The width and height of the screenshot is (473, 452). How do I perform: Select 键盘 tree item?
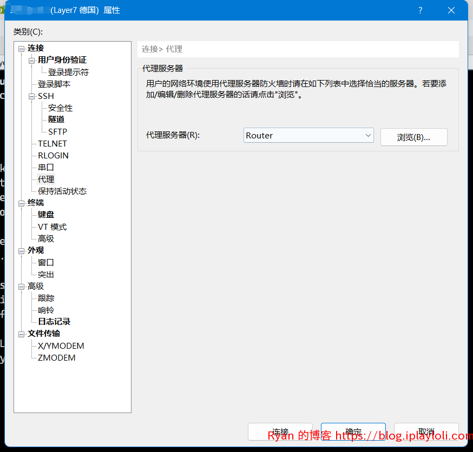[x=46, y=215]
